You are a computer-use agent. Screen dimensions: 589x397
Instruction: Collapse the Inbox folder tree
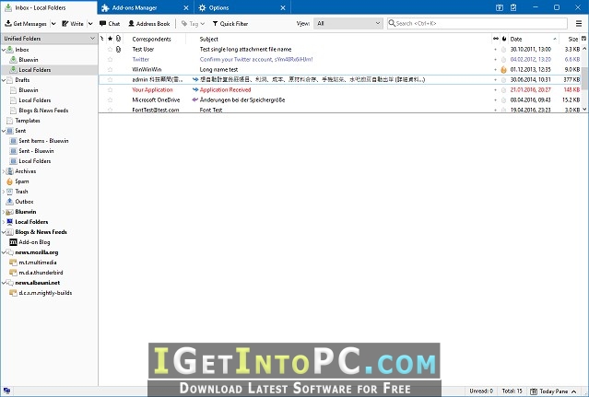4,50
